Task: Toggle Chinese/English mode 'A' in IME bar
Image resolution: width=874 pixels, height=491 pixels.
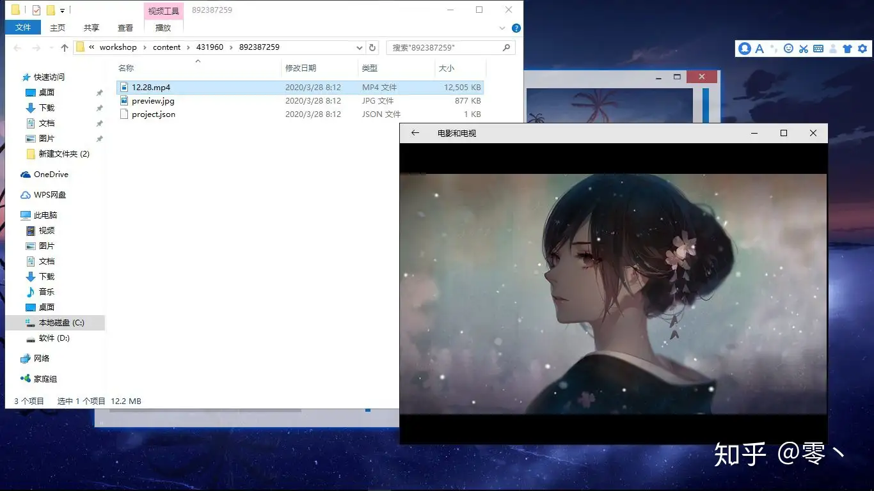Action: 759,49
